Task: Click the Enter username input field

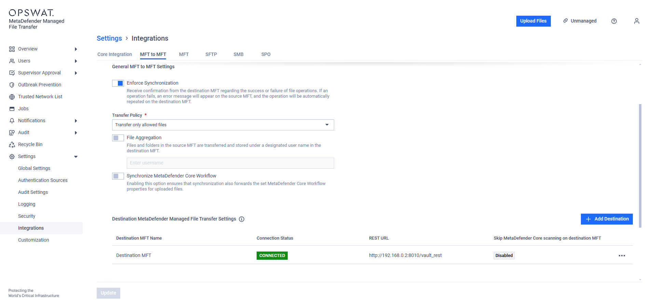Action: (x=230, y=163)
